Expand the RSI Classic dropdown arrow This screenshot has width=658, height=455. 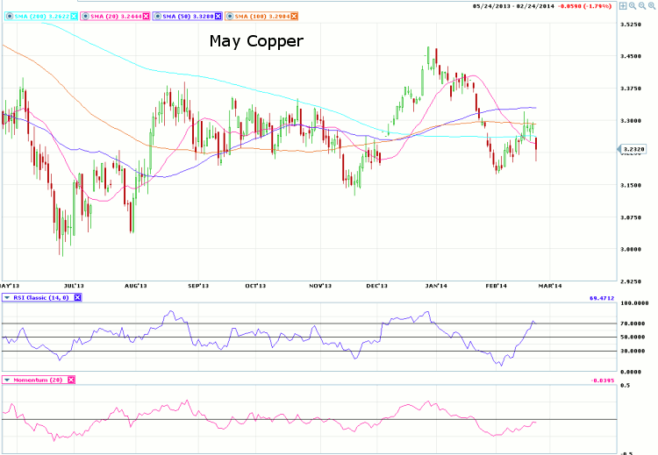[x=8, y=298]
